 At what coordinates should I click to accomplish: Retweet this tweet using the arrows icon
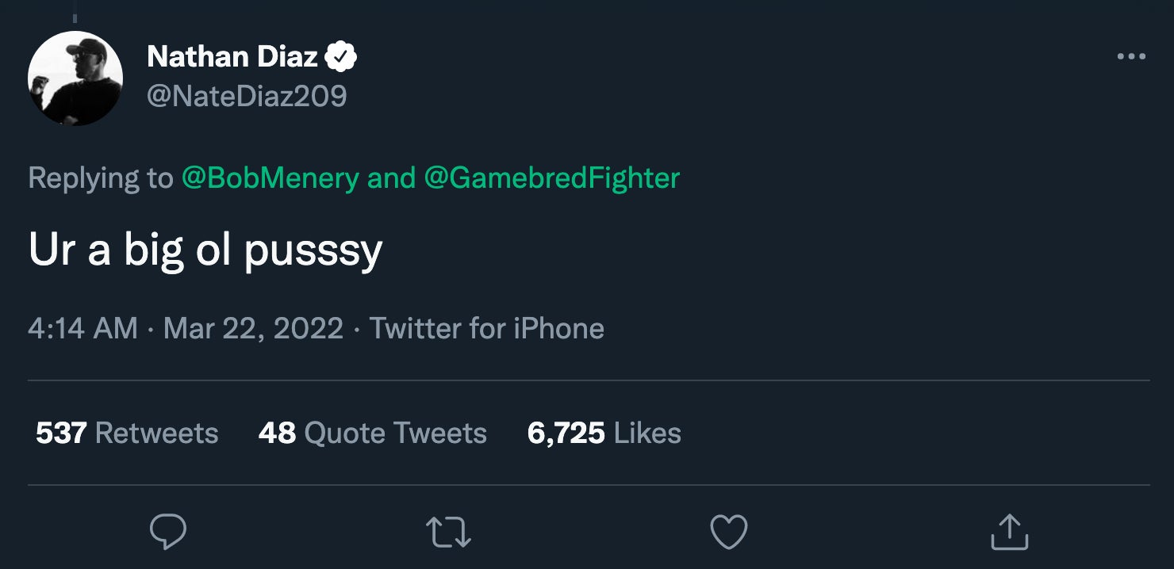[449, 532]
